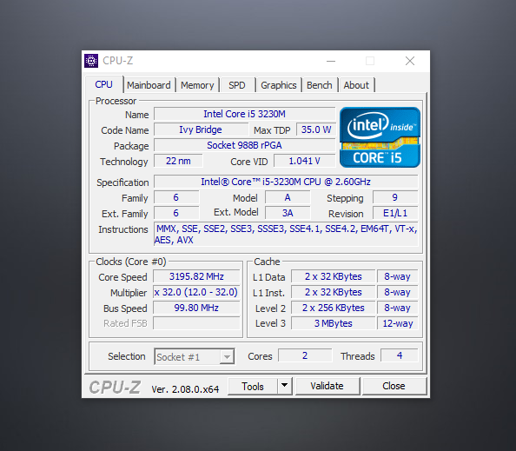Screen dimensions: 516x451
Task: Click the Model value A
Action: [288, 197]
